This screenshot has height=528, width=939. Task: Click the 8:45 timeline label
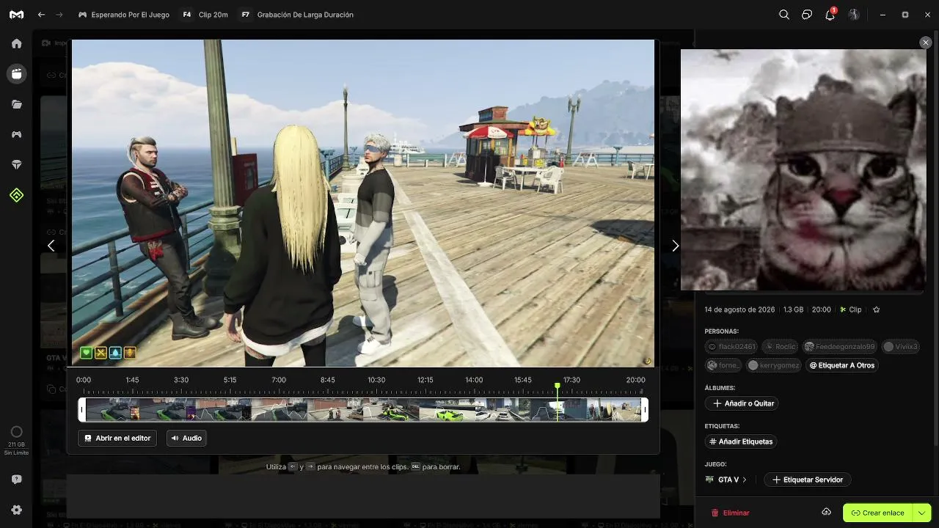328,380
